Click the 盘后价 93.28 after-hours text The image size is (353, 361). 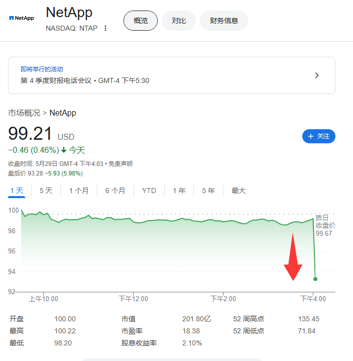point(26,173)
